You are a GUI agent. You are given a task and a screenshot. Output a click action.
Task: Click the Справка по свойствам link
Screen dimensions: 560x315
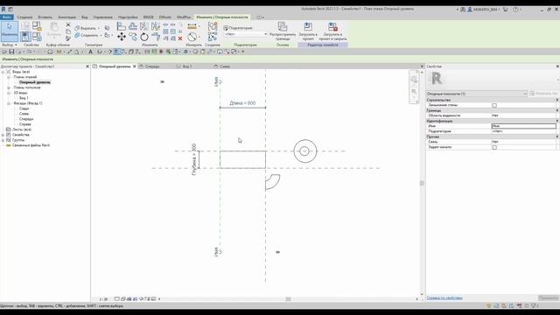coord(444,297)
